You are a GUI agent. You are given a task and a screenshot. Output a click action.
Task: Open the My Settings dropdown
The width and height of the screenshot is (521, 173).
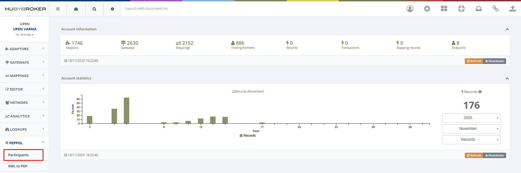click(24, 35)
